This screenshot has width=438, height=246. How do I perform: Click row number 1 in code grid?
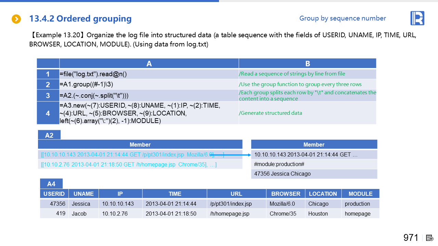(x=48, y=74)
